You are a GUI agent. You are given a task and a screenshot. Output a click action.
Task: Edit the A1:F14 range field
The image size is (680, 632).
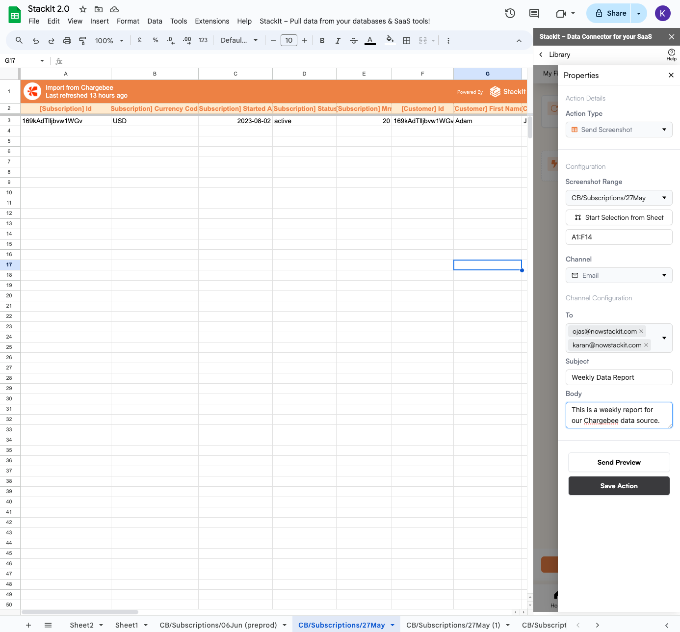[x=619, y=237]
